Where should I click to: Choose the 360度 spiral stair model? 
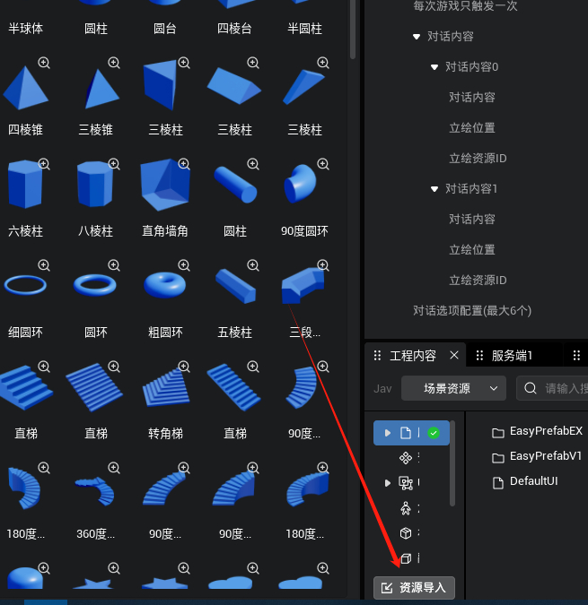tap(94, 491)
